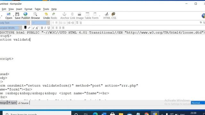Image resolution: width=205 pixels, height=115 pixels.
Task: Align text left
Action: click(x=53, y=28)
